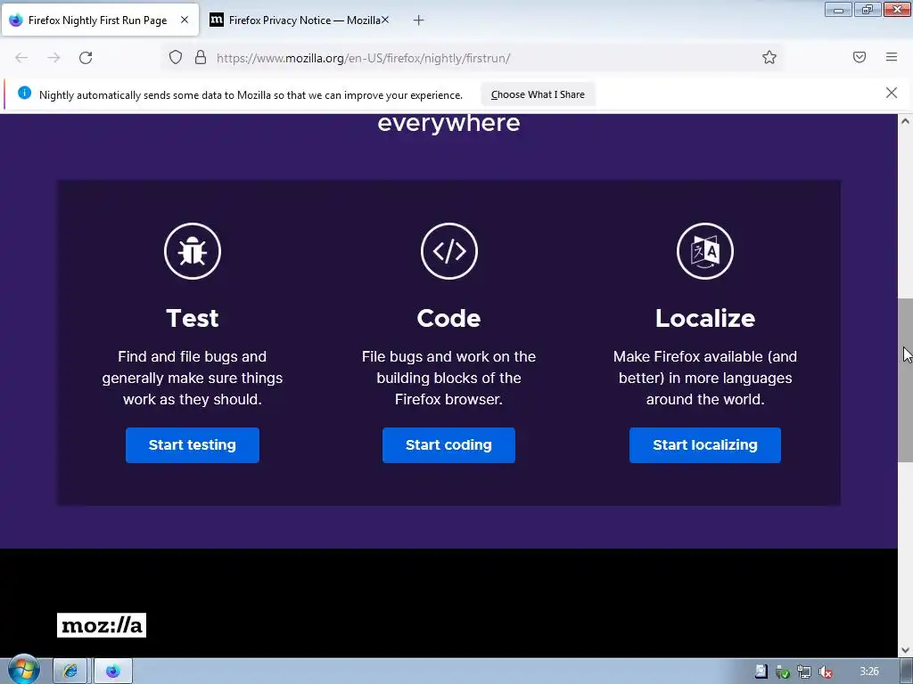Screen dimensions: 913x684
Task: Open the tracking protection shield icon
Action: [176, 57]
